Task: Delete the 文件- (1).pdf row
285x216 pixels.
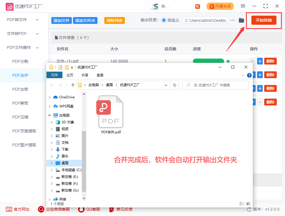Action: (270, 61)
